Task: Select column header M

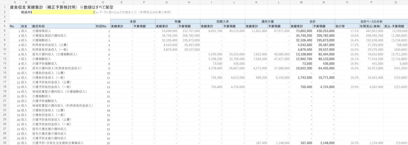Action: [x=301, y=2]
